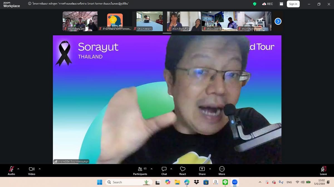
Task: Open the Participants panel showing 65
Action: (x=140, y=171)
